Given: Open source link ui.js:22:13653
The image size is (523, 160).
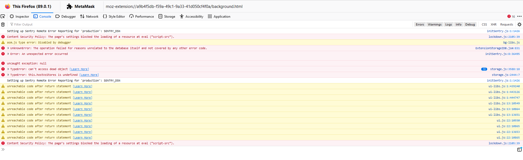Looking at the screenshot, I should pyautogui.click(x=508, y=132).
